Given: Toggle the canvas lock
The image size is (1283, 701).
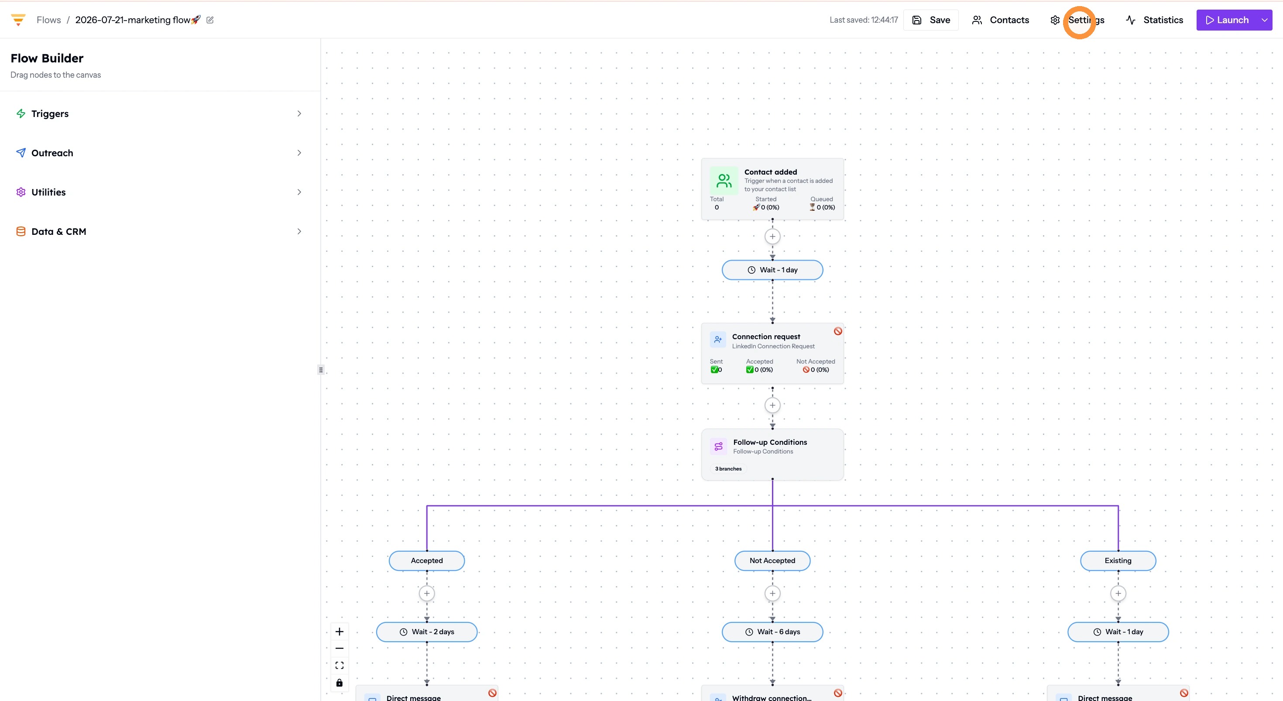Looking at the screenshot, I should pyautogui.click(x=340, y=683).
